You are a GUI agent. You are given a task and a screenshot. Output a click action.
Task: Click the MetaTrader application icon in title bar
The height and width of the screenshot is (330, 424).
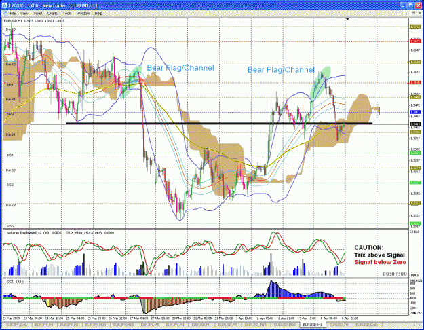coord(4,5)
